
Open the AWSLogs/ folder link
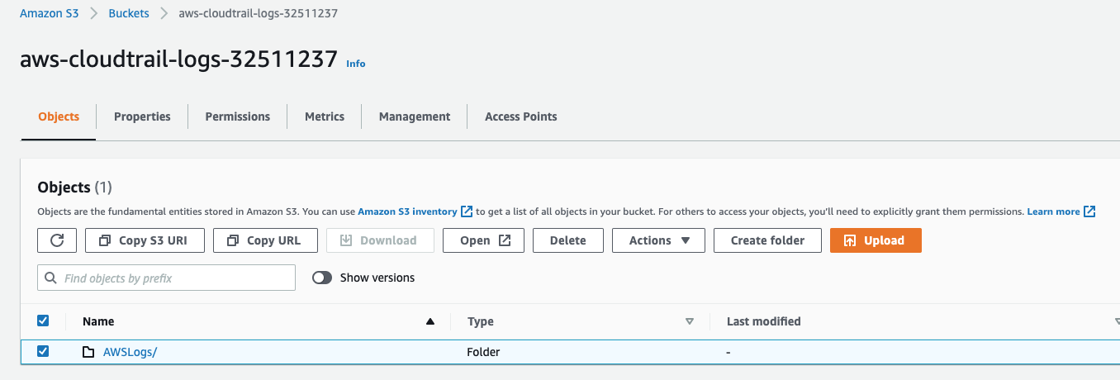click(x=130, y=352)
